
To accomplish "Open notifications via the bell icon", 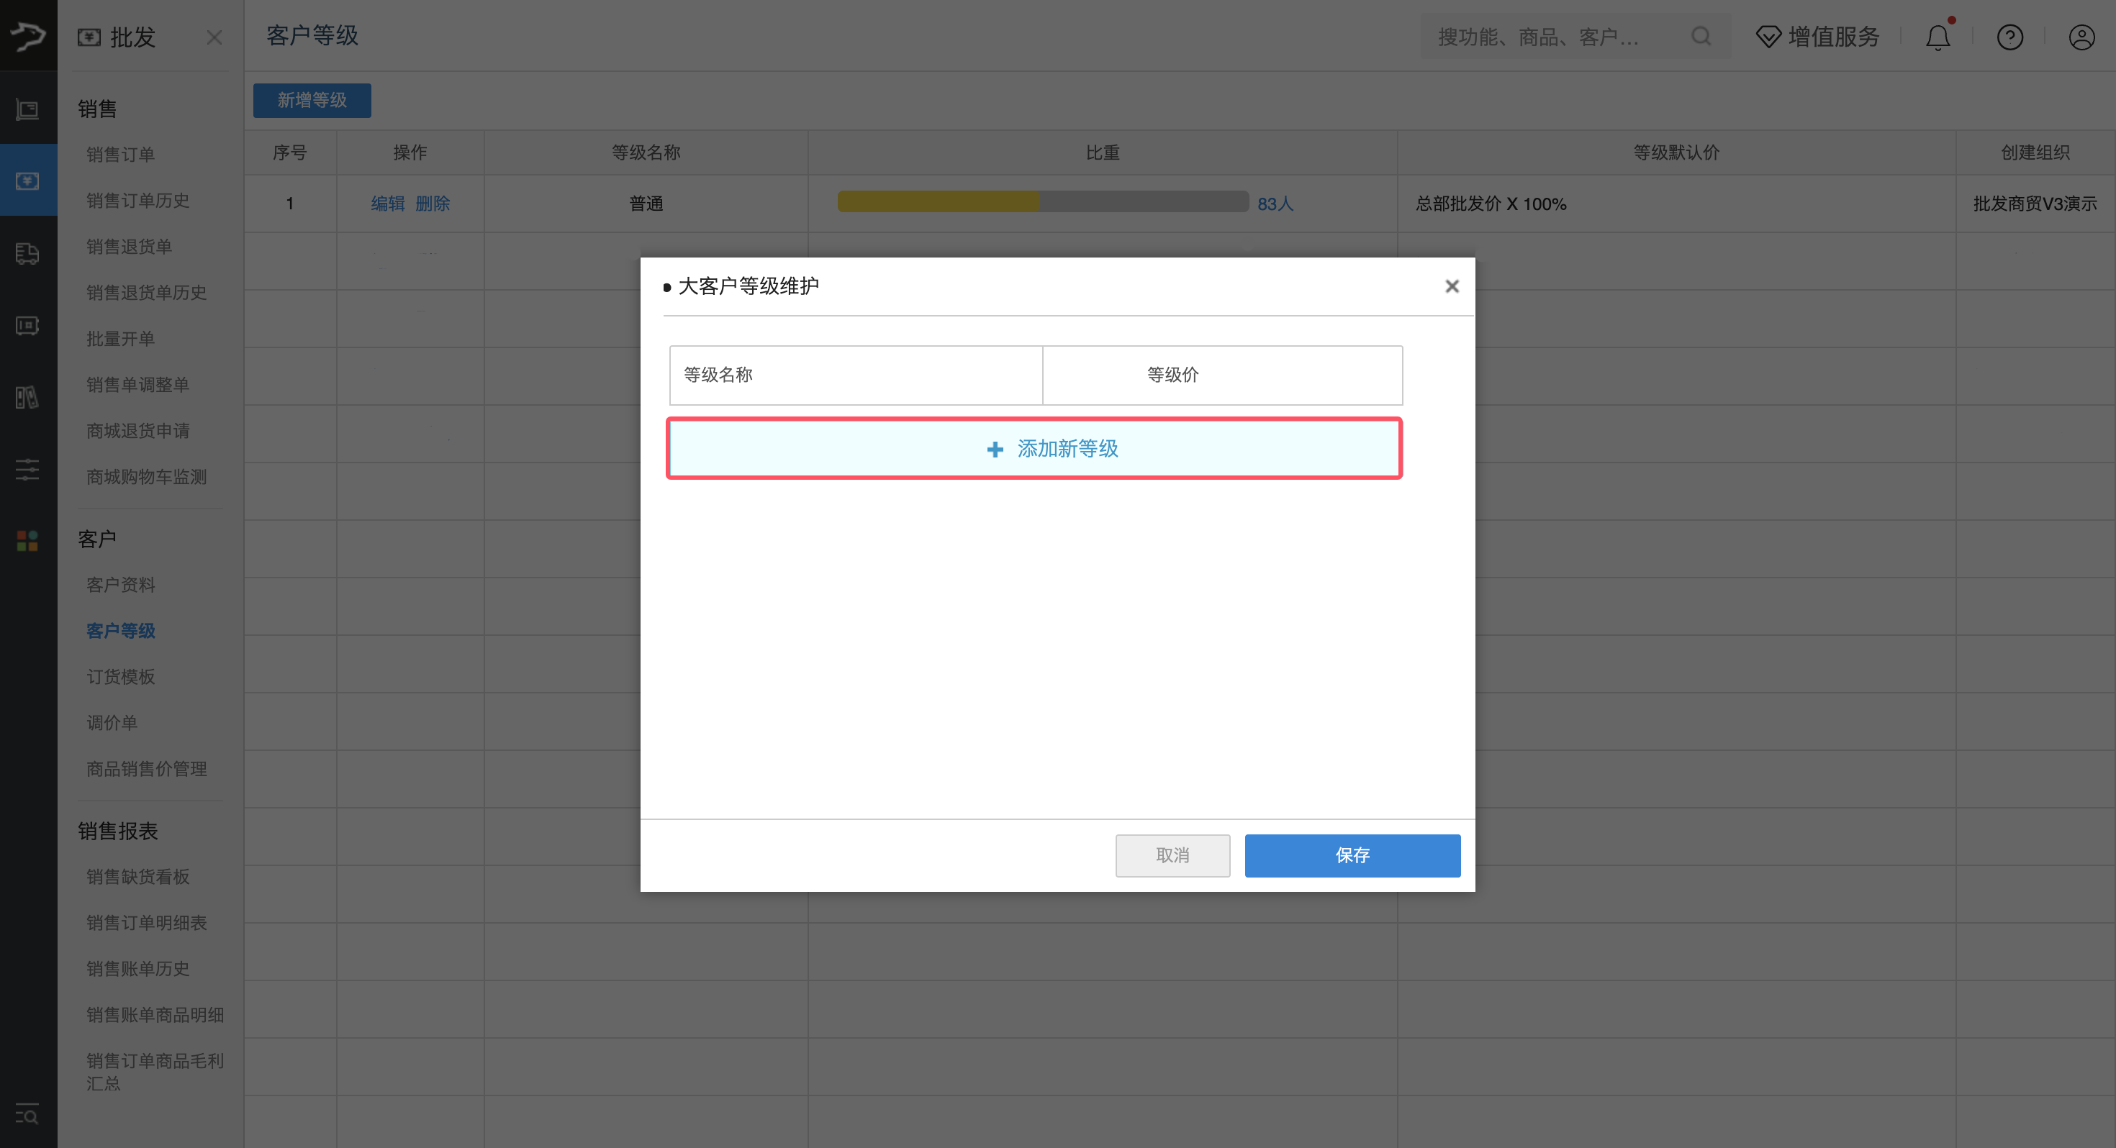I will point(1938,37).
